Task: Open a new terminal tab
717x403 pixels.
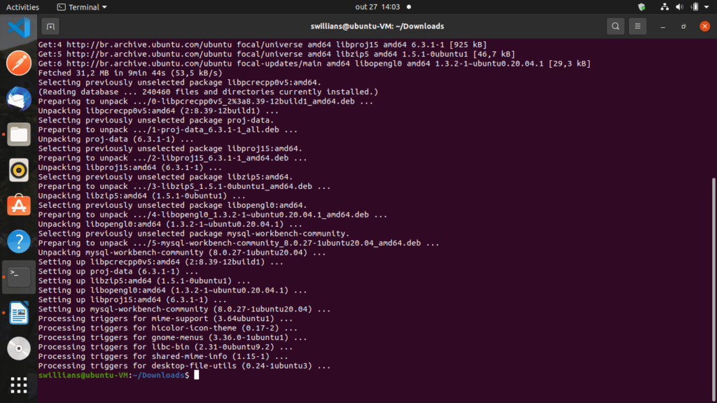Action: 50,27
